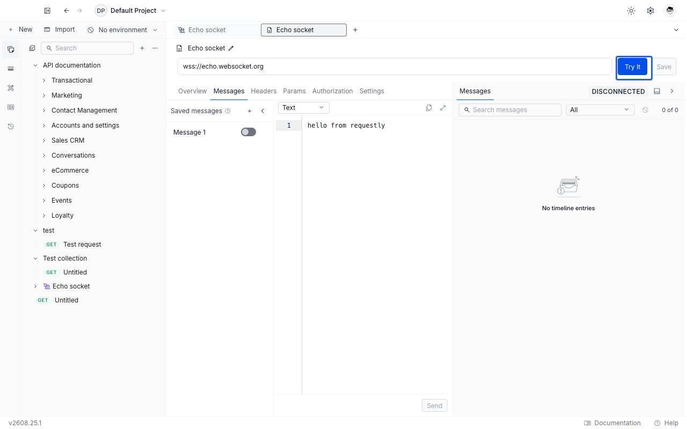The image size is (687, 429).
Task: Expand the Echo socket tree item
Action: pyautogui.click(x=35, y=286)
